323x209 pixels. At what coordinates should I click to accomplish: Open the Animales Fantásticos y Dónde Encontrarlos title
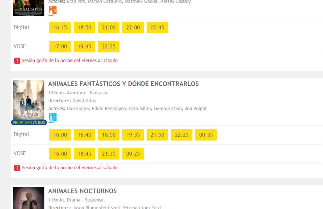[123, 84]
